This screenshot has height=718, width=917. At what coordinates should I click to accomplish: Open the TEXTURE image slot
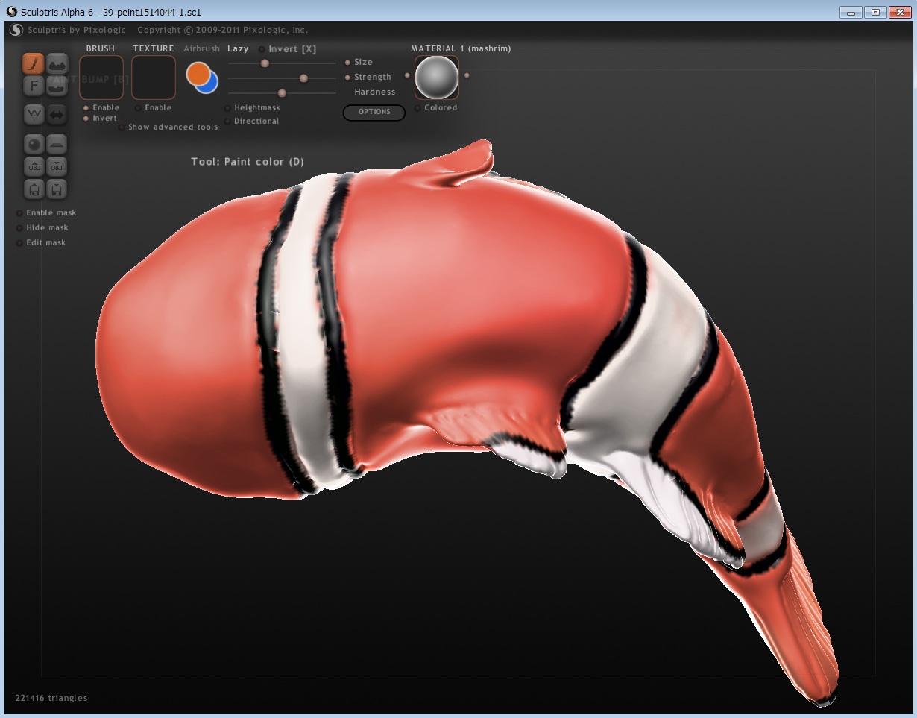154,78
